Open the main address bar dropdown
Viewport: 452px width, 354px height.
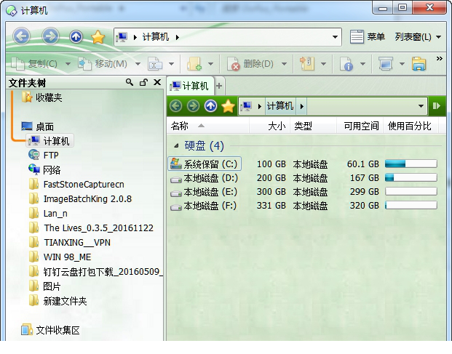(x=335, y=37)
